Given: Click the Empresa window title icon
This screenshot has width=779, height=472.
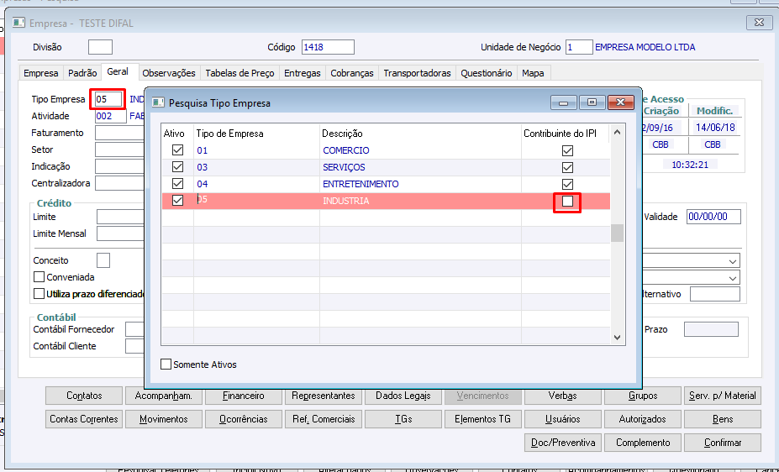Looking at the screenshot, I should click(x=18, y=23).
